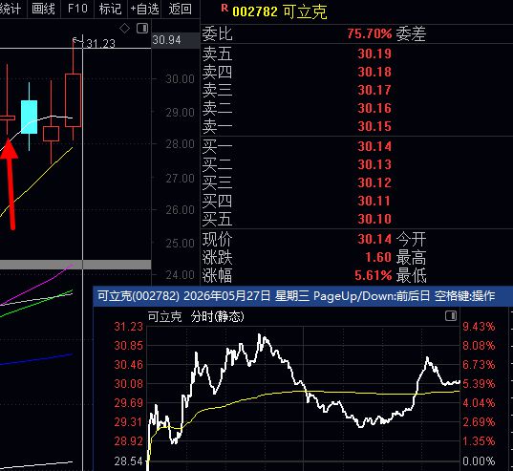This screenshot has width=513, height=471.
Task: Click 买五 price 30.10
Action: (x=374, y=219)
